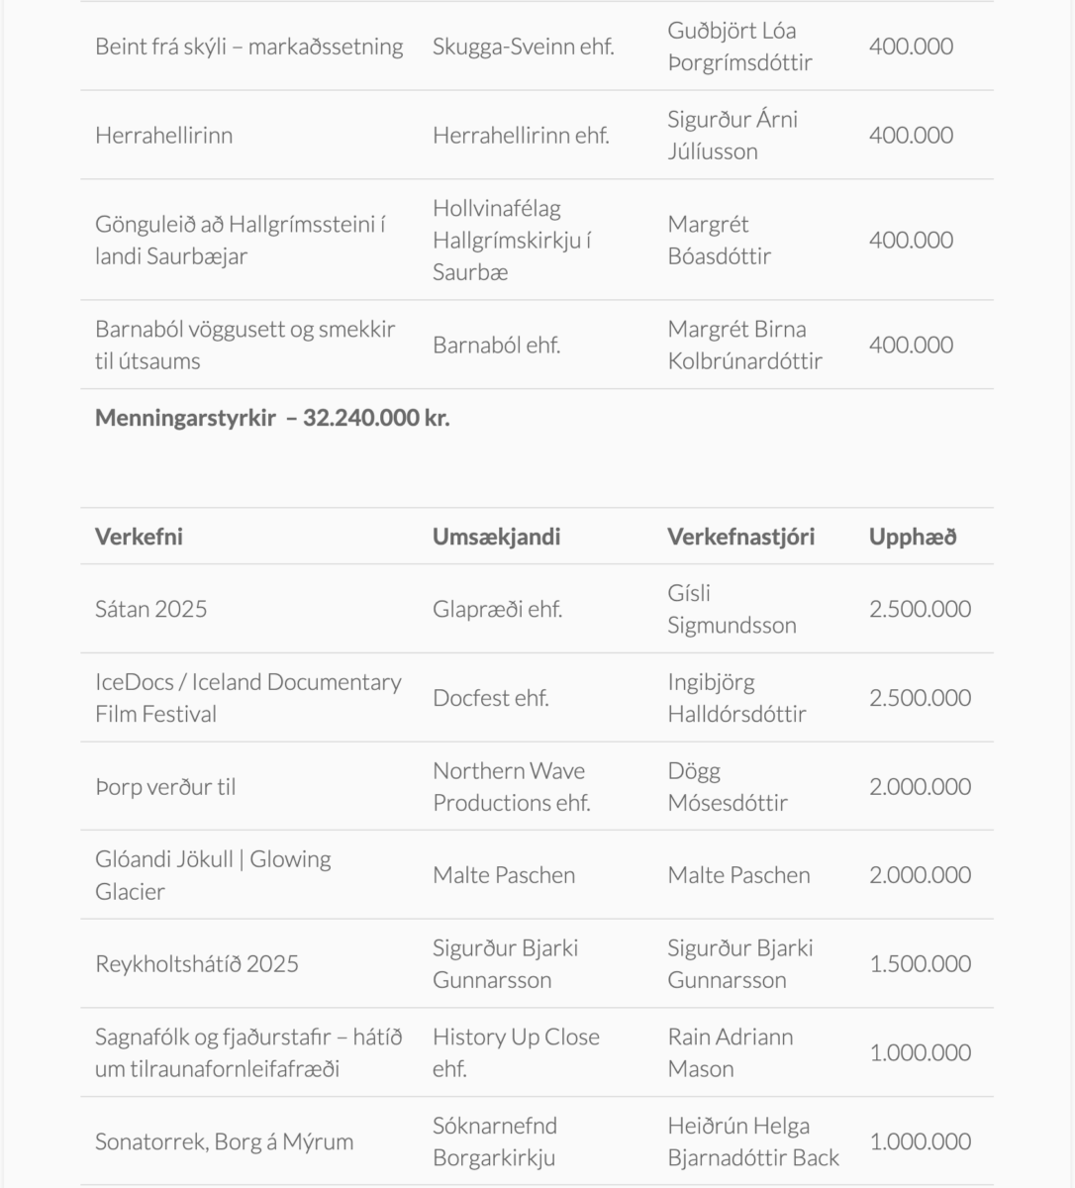Select the IceDocs Iceland Documentary Film Festival entry
Screen dimensions: 1075x1188
point(247,698)
